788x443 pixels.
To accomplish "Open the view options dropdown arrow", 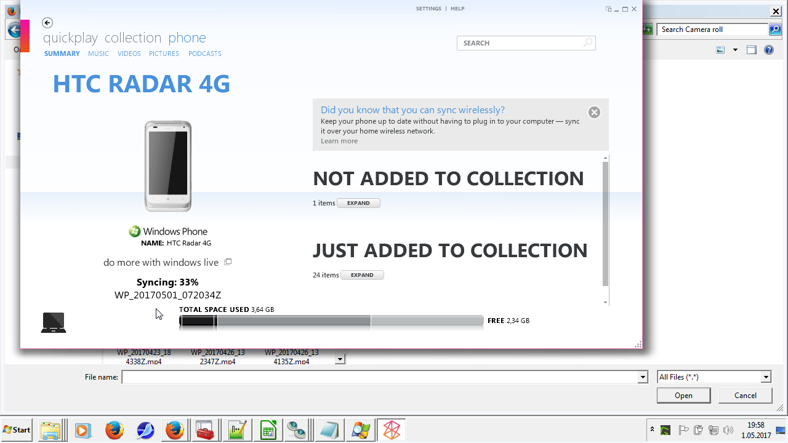I will pyautogui.click(x=735, y=50).
